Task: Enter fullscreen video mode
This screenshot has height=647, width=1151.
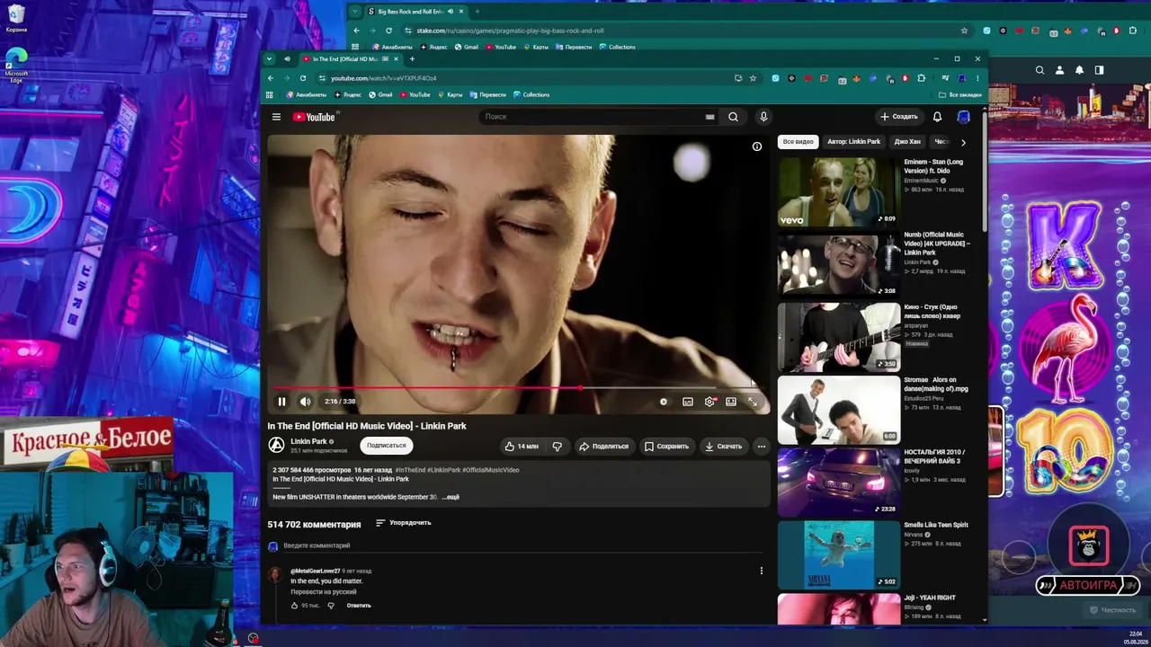Action: [x=753, y=402]
